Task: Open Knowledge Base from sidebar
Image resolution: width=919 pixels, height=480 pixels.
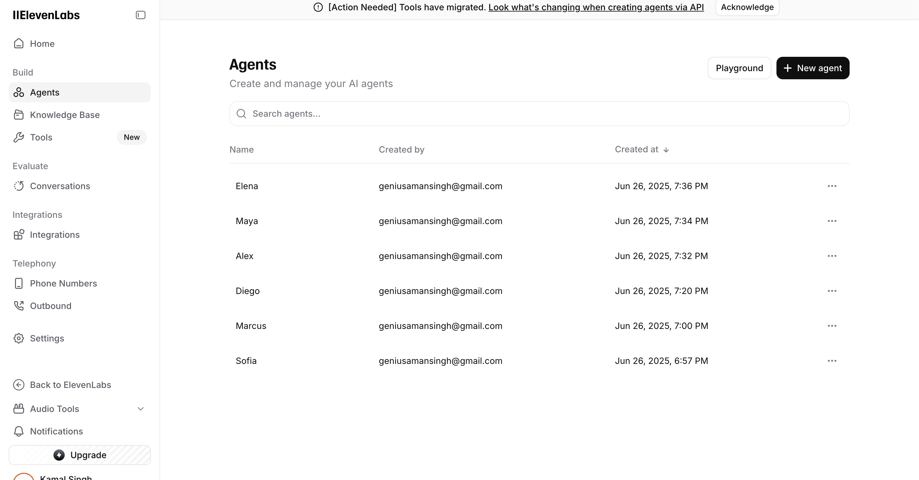Action: click(65, 115)
